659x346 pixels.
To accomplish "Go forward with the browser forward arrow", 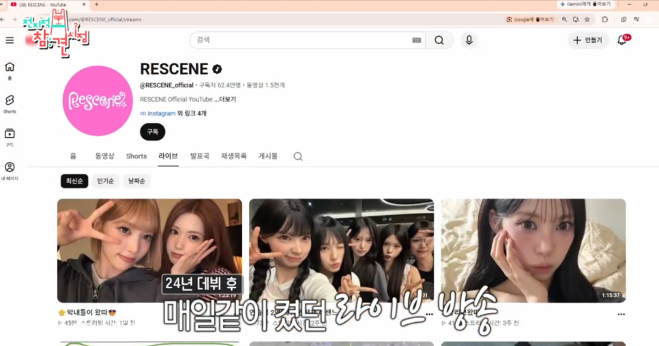I will coord(14,19).
